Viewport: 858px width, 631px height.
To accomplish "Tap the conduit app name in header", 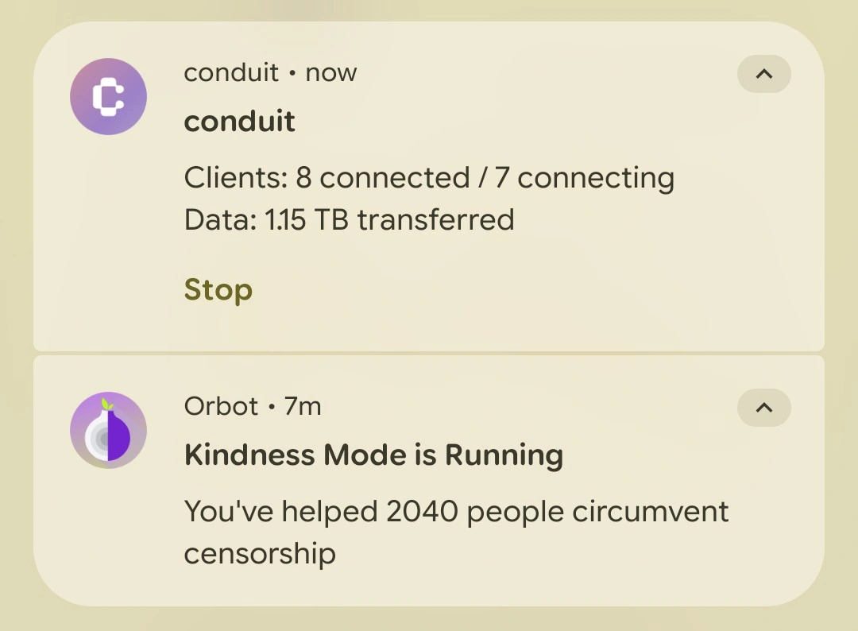I will coord(231,73).
